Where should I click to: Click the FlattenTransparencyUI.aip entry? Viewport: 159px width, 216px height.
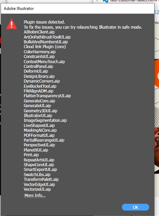pyautogui.click(x=47, y=96)
